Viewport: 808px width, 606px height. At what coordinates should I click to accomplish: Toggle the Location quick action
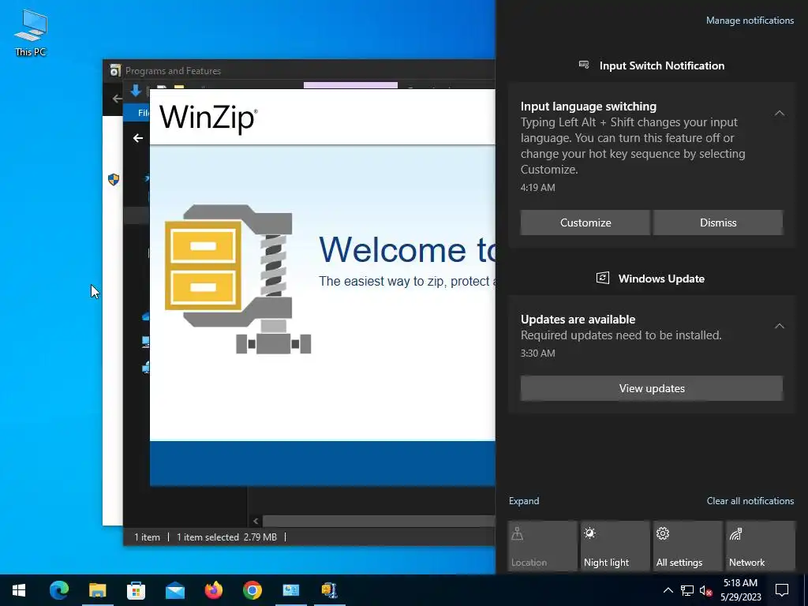point(542,546)
